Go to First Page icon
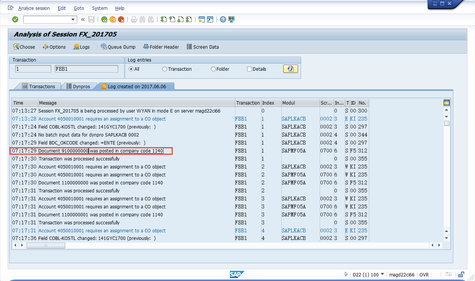This screenshot has height=281, width=475. tap(164, 19)
